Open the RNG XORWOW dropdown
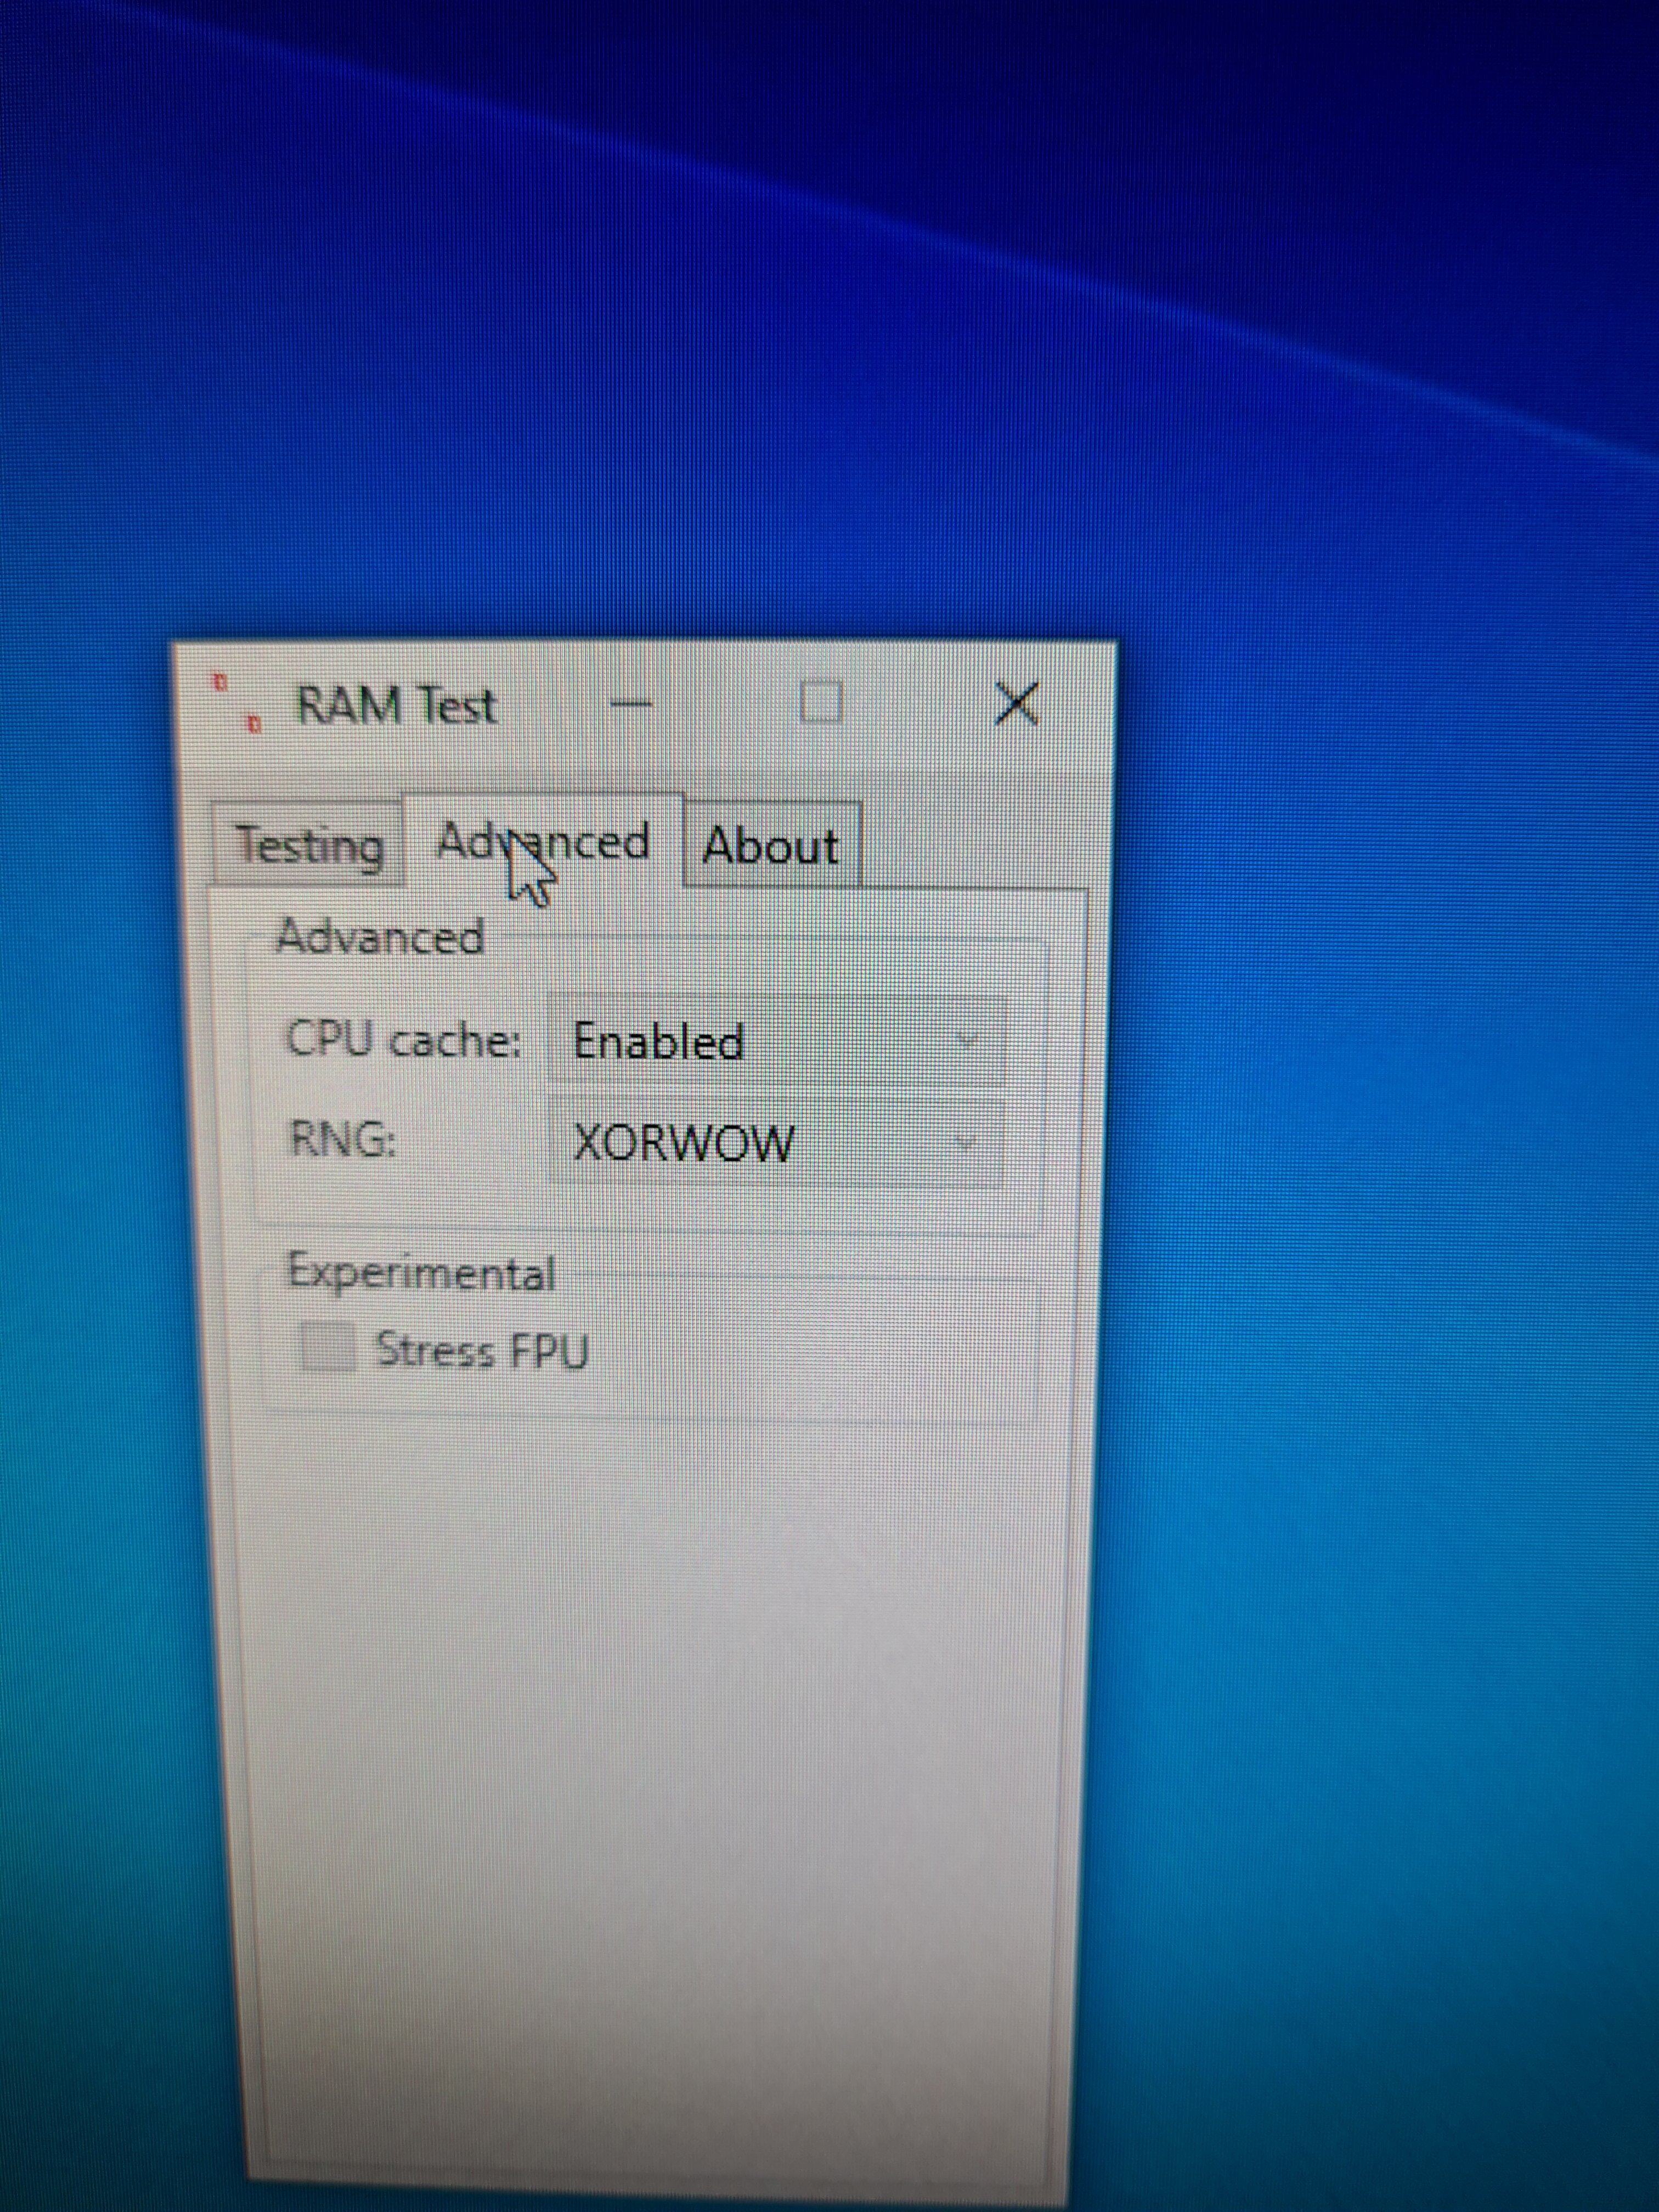 (776, 1142)
